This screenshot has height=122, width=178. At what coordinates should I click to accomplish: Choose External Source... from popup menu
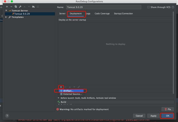[71, 94]
